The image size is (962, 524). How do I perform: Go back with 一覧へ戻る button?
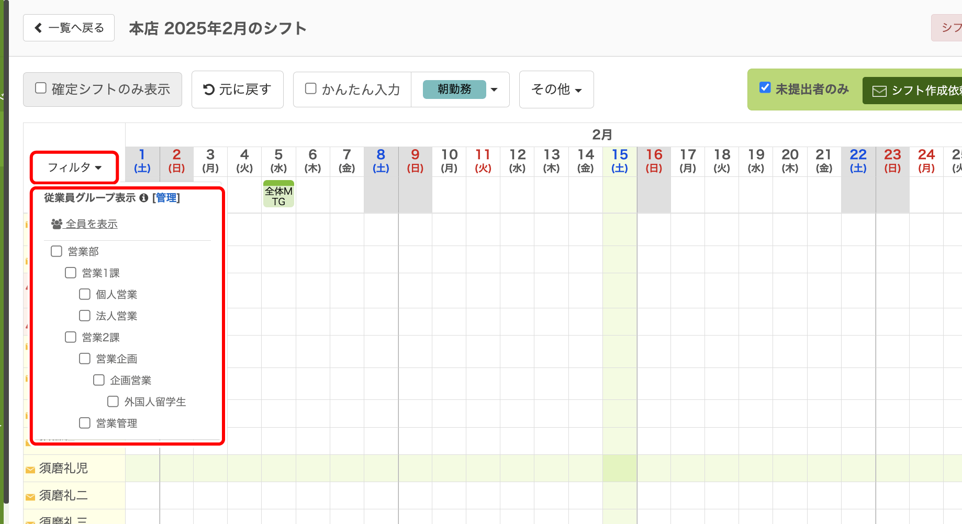point(69,28)
